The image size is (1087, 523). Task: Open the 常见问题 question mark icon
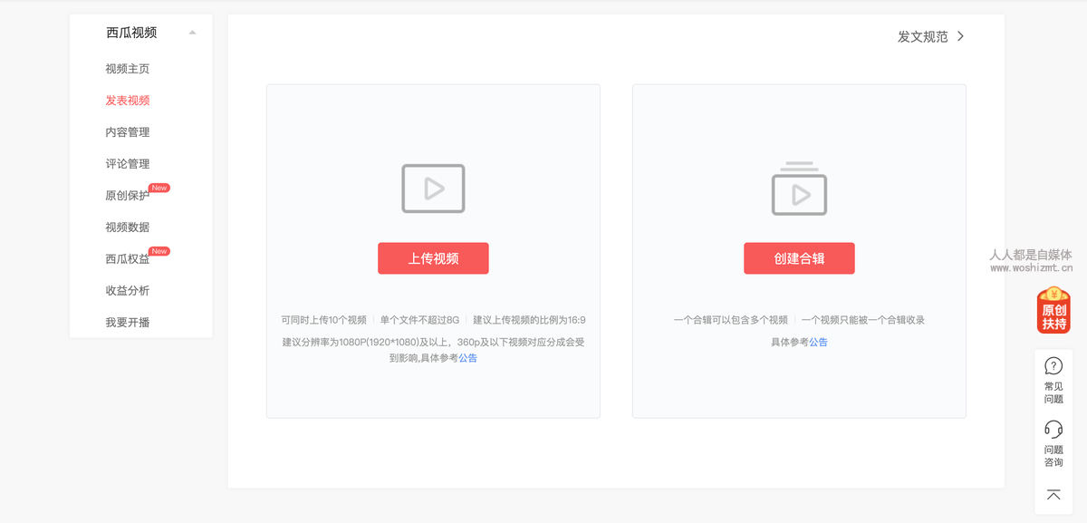(1053, 366)
